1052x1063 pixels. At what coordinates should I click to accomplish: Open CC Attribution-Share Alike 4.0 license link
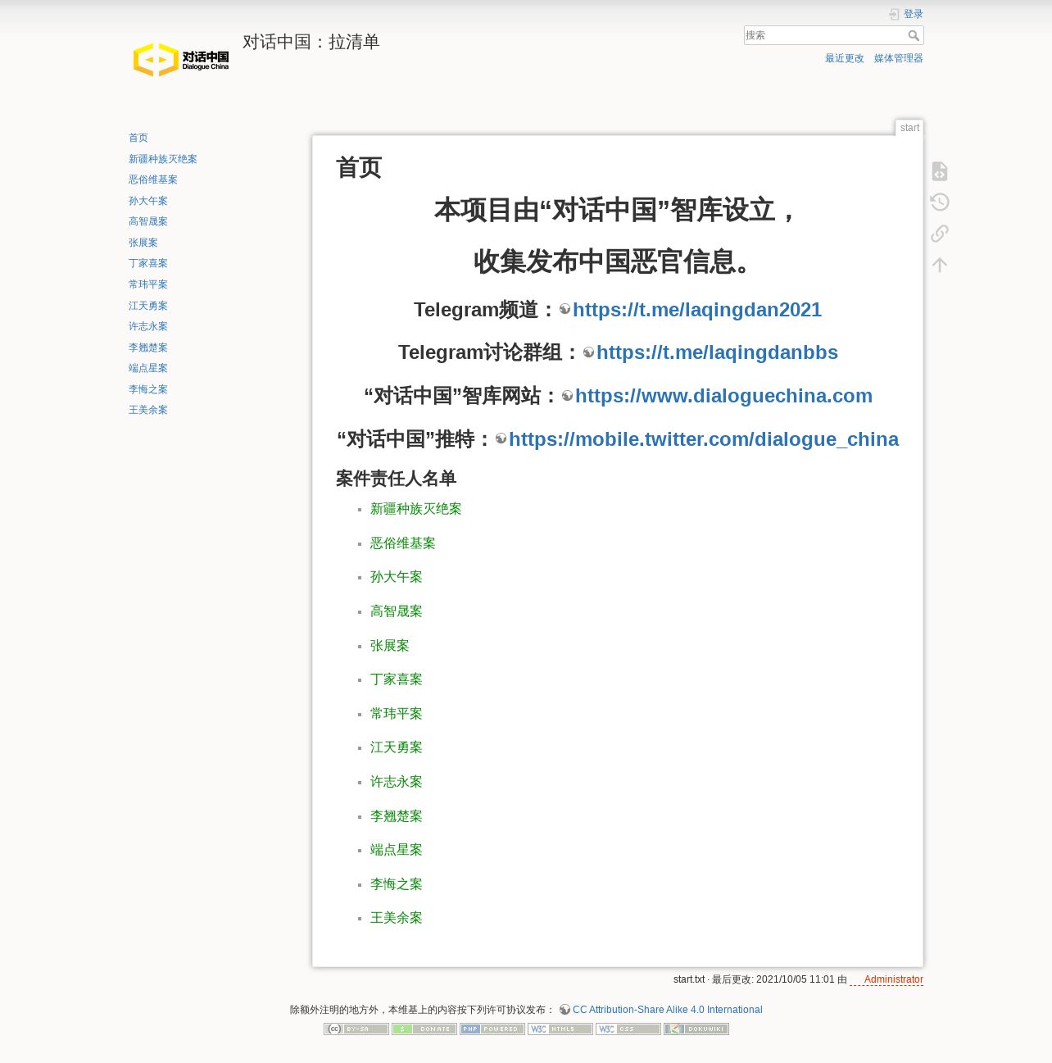668,1010
